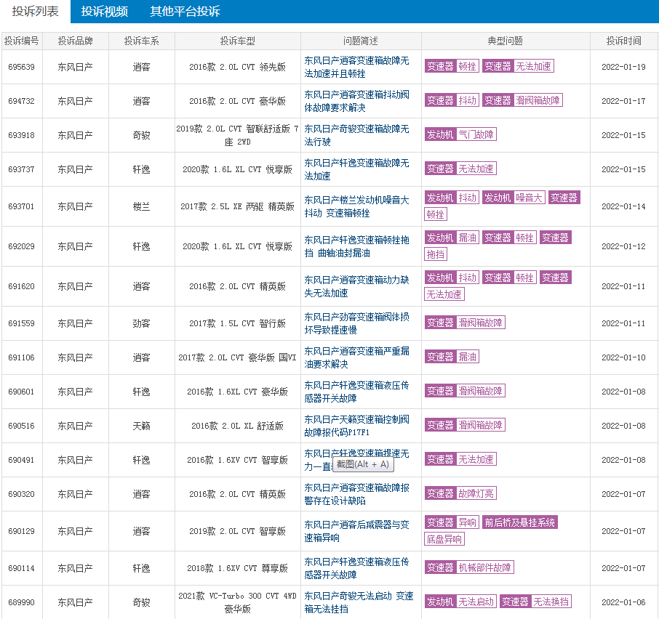Screen dimensions: 659x619
Task: Click the 故障灯亮 issue tag
Action: 476,493
